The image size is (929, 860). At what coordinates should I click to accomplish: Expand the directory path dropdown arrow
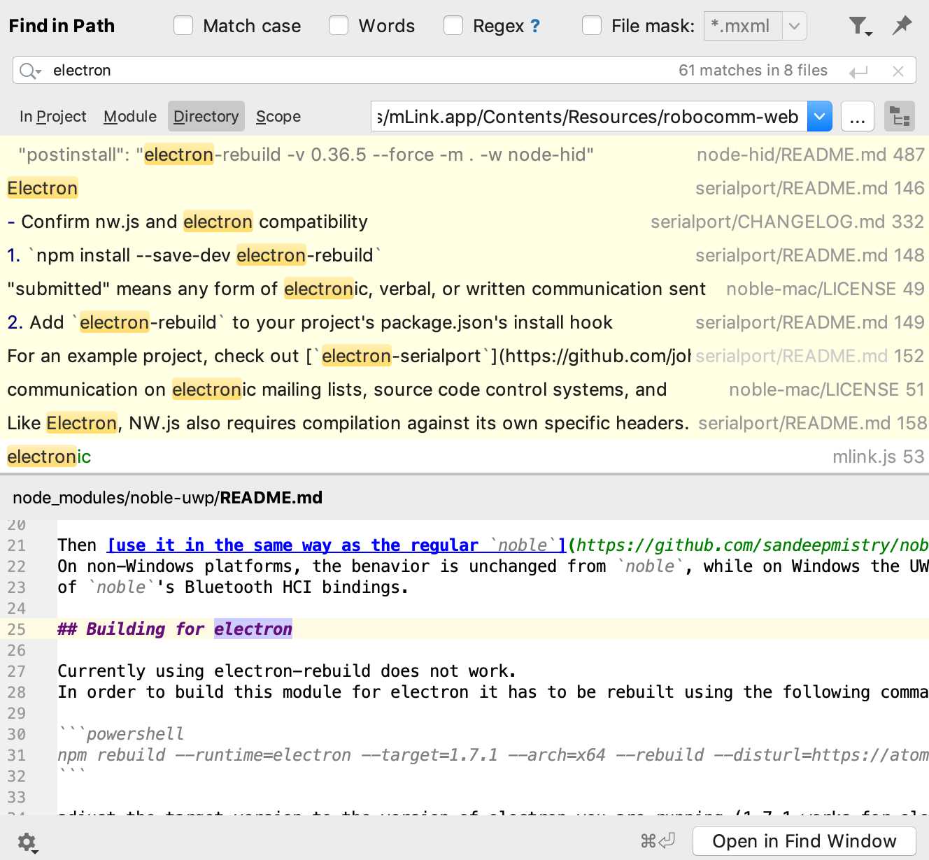click(820, 116)
